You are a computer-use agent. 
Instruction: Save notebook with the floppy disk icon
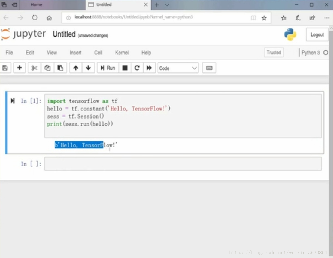click(5, 68)
